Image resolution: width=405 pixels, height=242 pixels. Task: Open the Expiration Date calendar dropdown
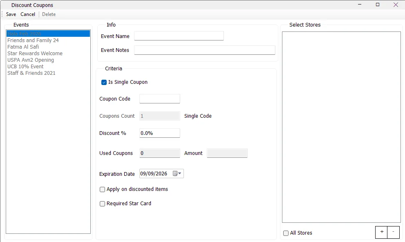(177, 174)
